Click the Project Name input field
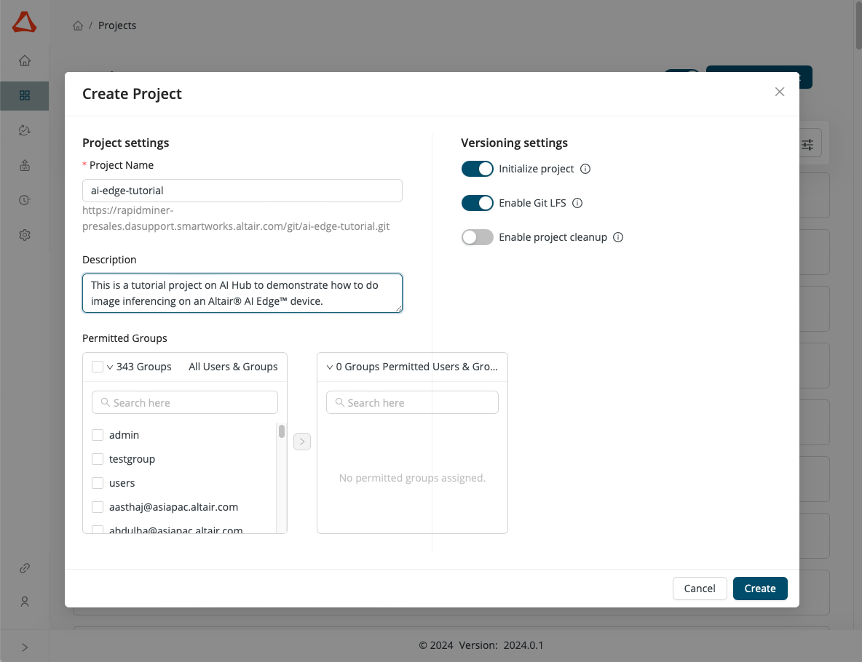The image size is (862, 662). (242, 191)
